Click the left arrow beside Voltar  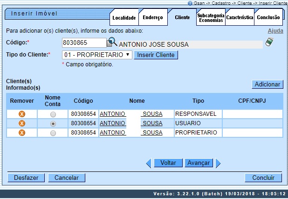pyautogui.click(x=149, y=163)
